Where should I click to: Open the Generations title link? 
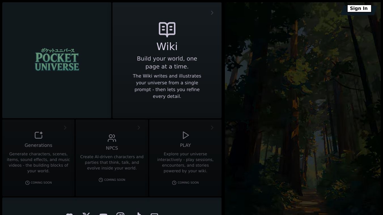(39, 145)
